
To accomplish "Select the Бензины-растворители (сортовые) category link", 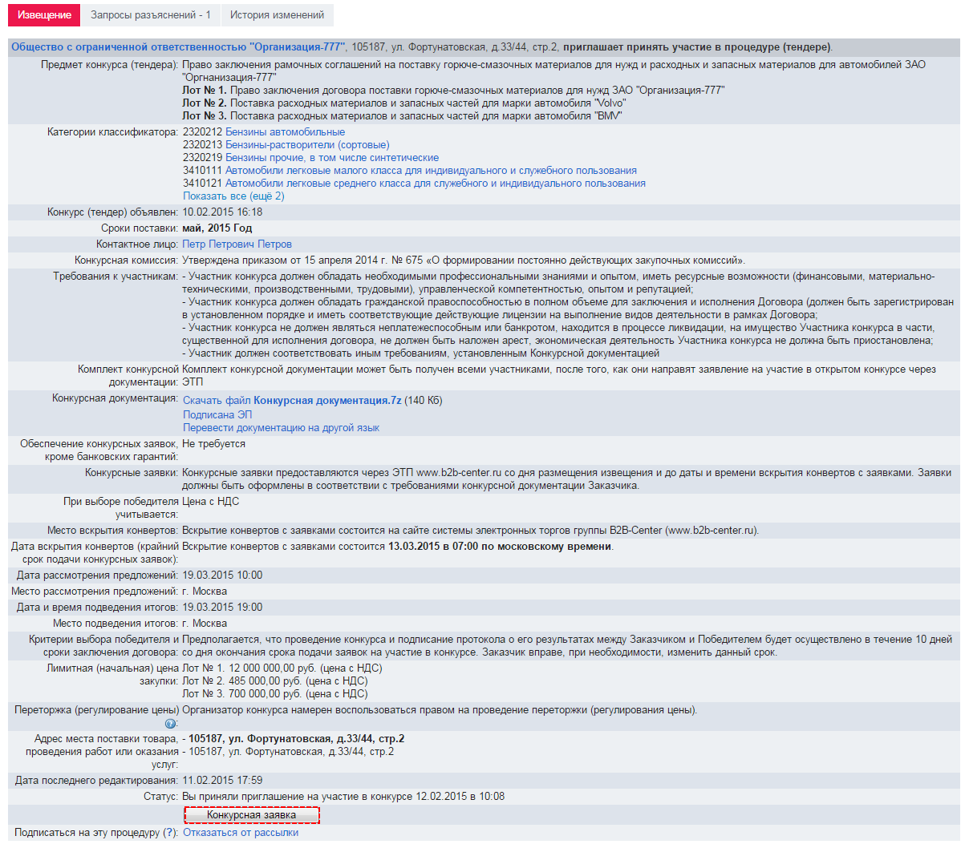I will pyautogui.click(x=307, y=145).
